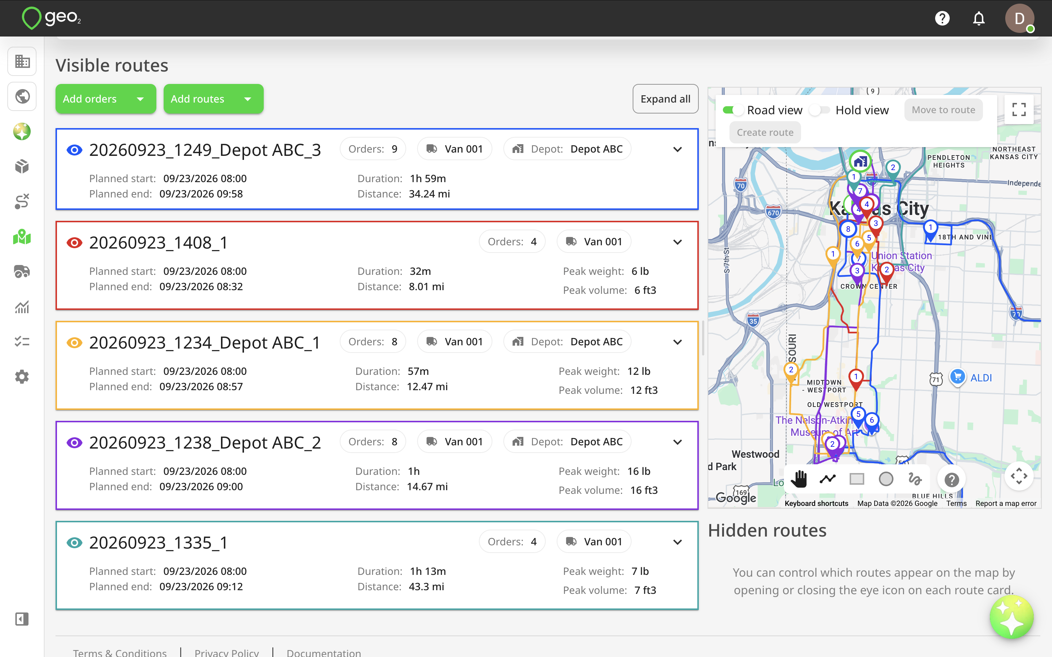Screen dimensions: 1052x657
Task: Click Move to route button
Action: [943, 110]
